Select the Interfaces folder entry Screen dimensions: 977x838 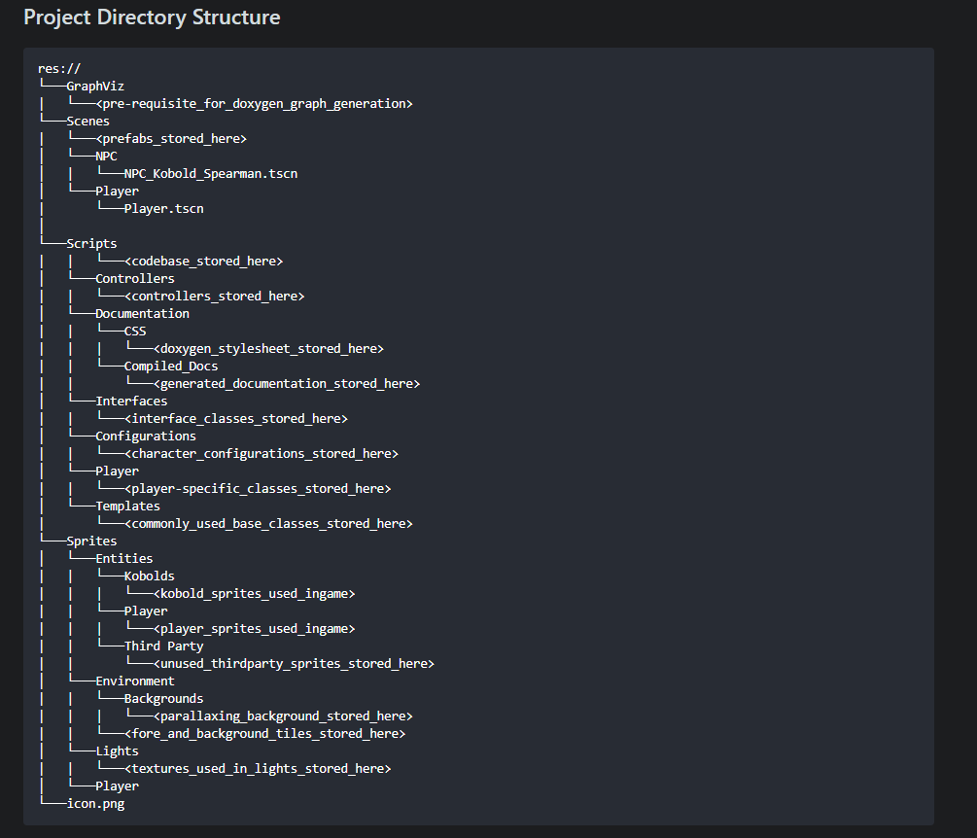click(131, 402)
